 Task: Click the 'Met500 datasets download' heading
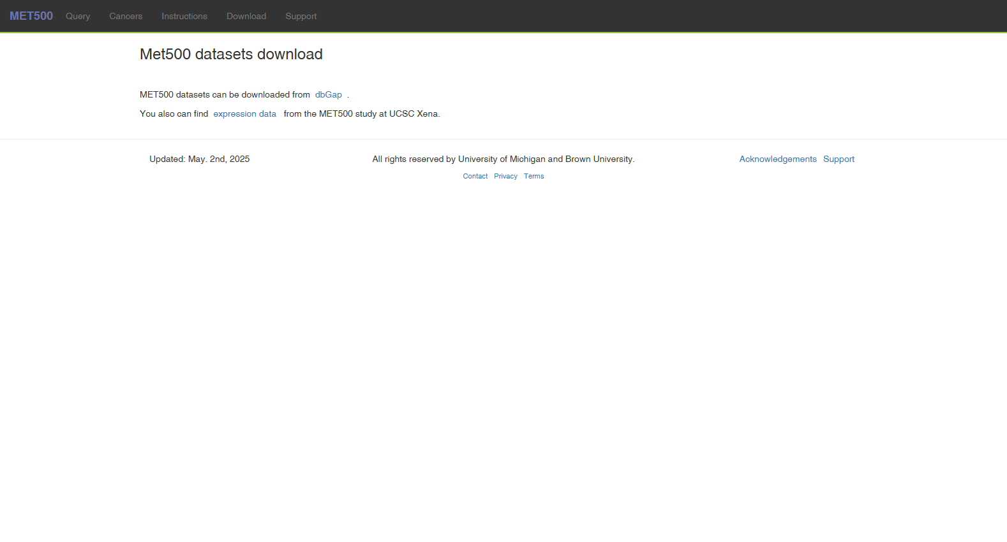tap(231, 54)
